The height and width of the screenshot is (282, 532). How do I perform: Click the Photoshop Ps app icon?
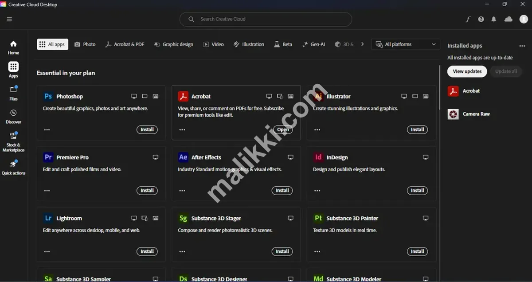pyautogui.click(x=48, y=96)
